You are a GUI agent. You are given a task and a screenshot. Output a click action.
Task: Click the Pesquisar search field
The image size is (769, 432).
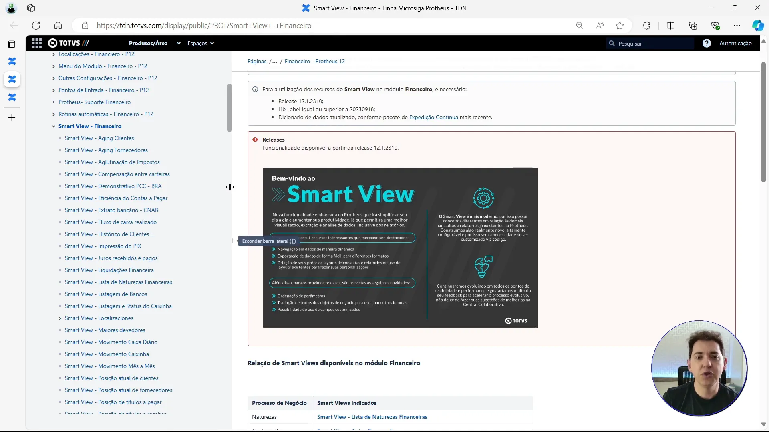tap(650, 43)
